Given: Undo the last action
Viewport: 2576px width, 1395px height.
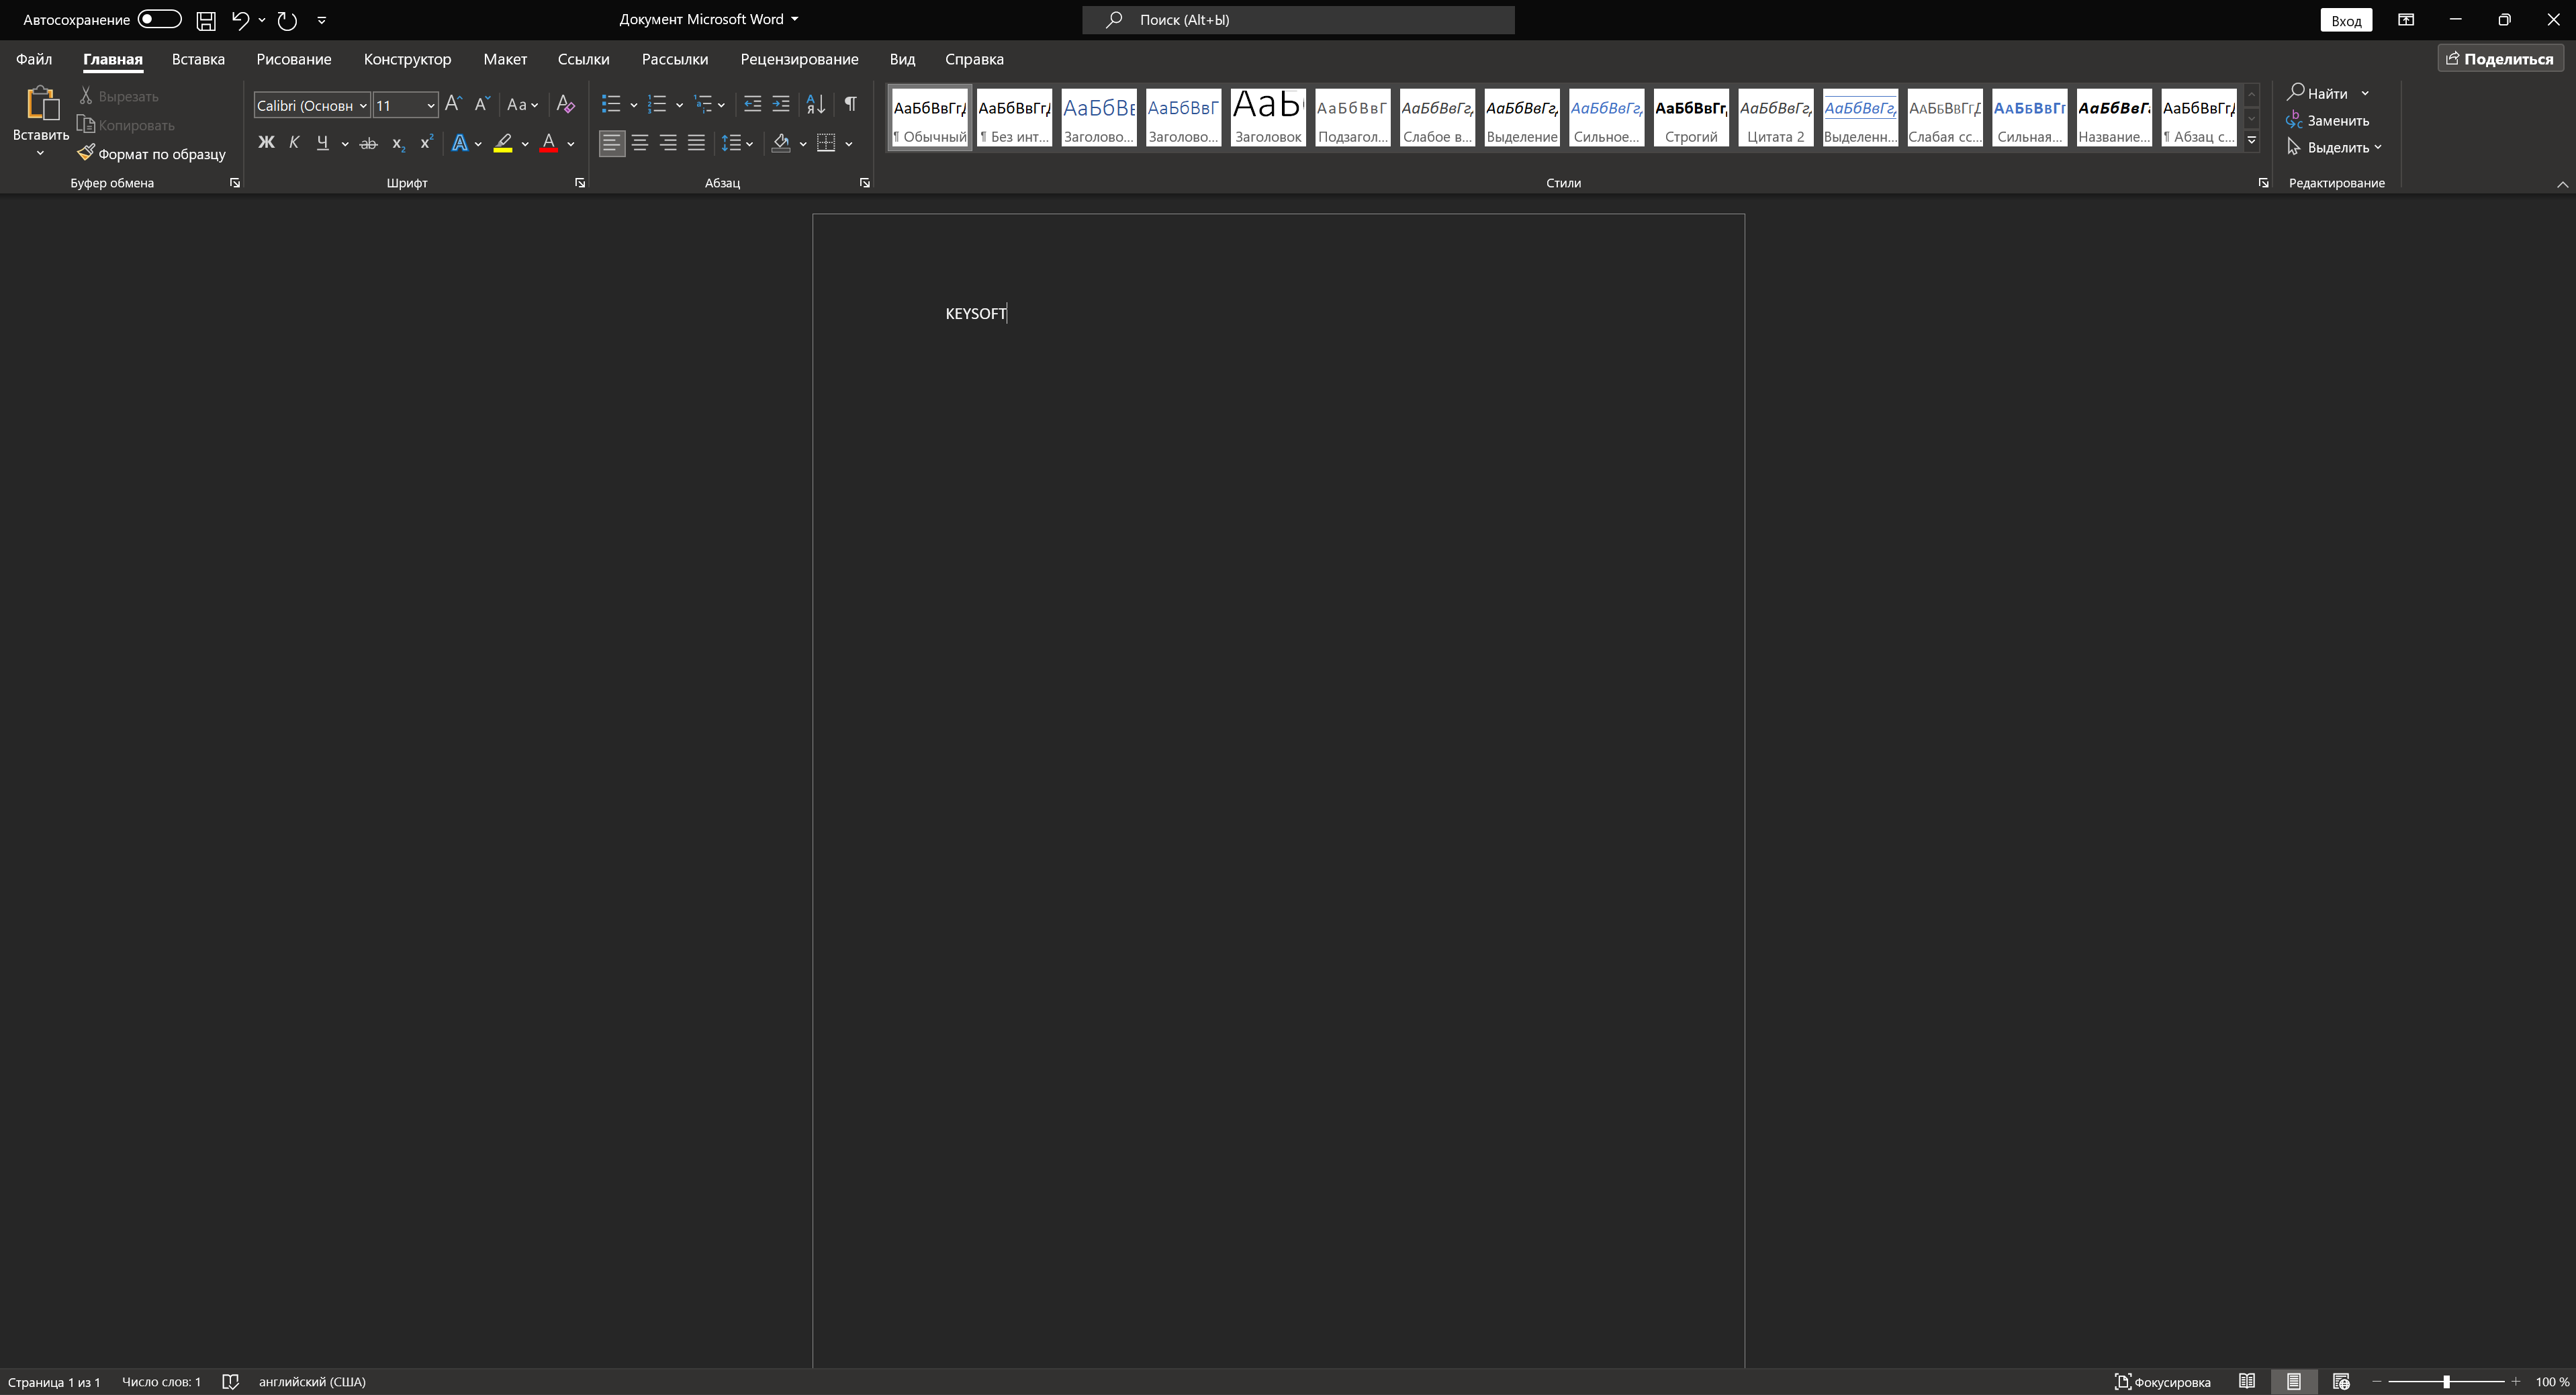Looking at the screenshot, I should (x=240, y=20).
